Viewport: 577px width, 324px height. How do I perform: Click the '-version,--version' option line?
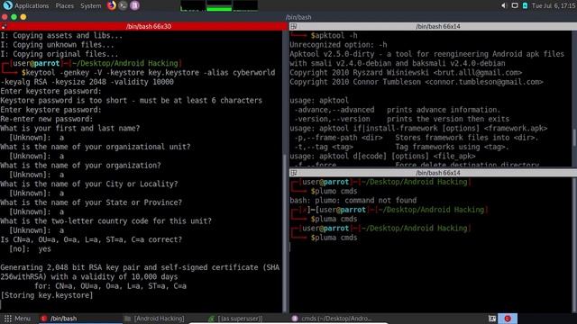coord(401,119)
